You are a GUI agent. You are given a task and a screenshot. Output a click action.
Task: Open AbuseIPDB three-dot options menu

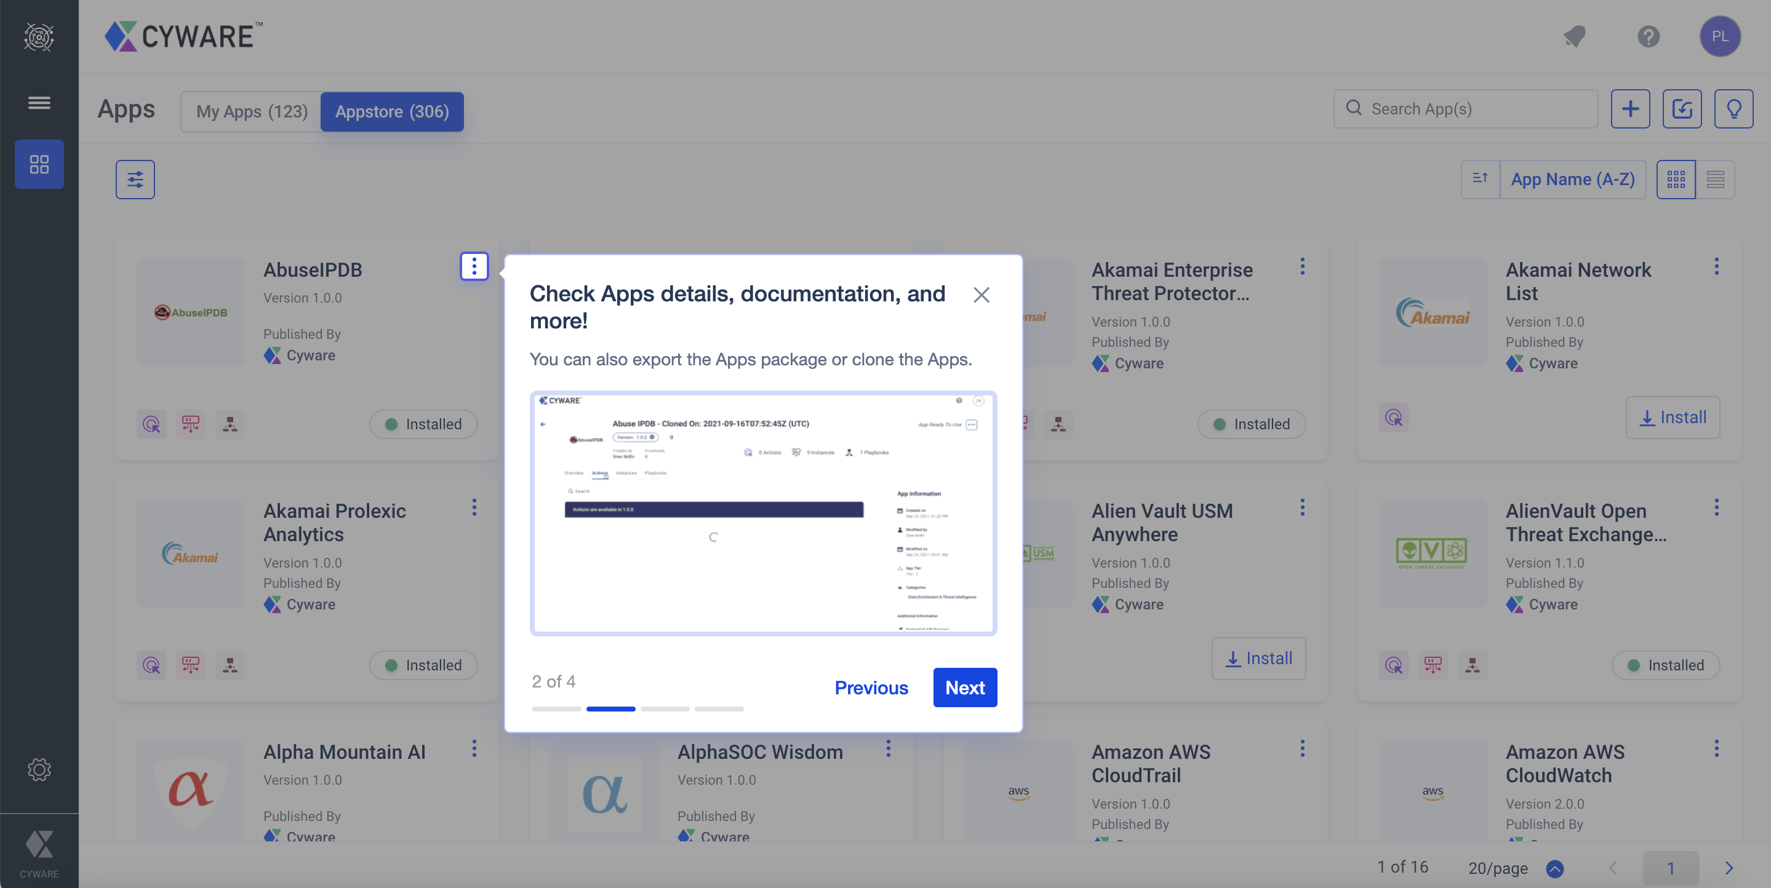point(474,266)
